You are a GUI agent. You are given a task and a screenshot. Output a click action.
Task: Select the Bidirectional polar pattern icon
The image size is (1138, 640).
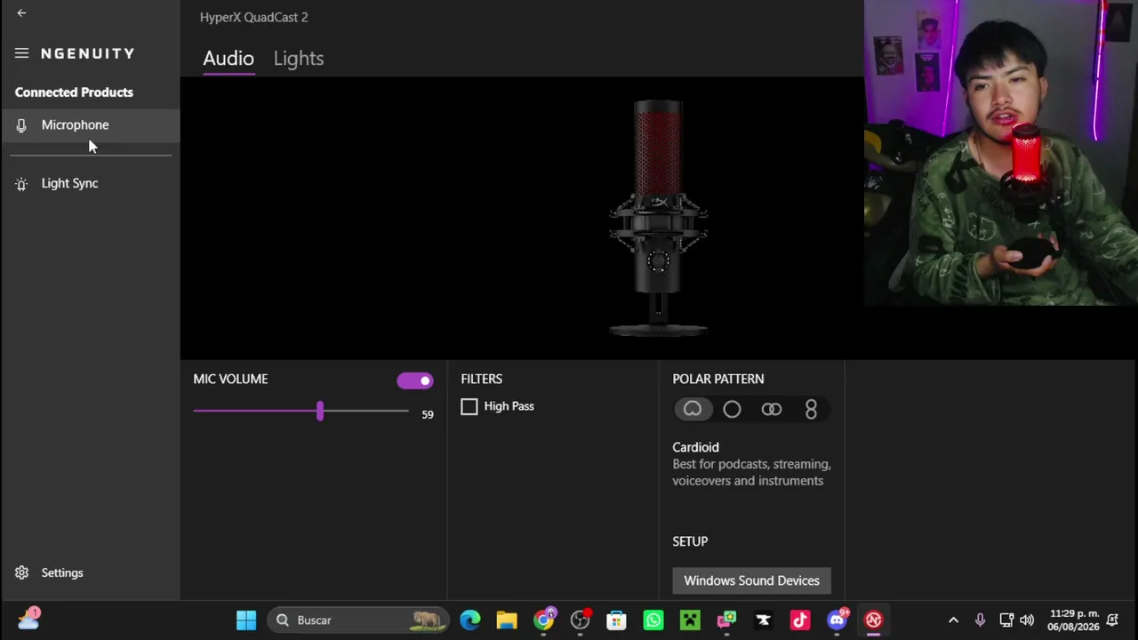(x=811, y=409)
